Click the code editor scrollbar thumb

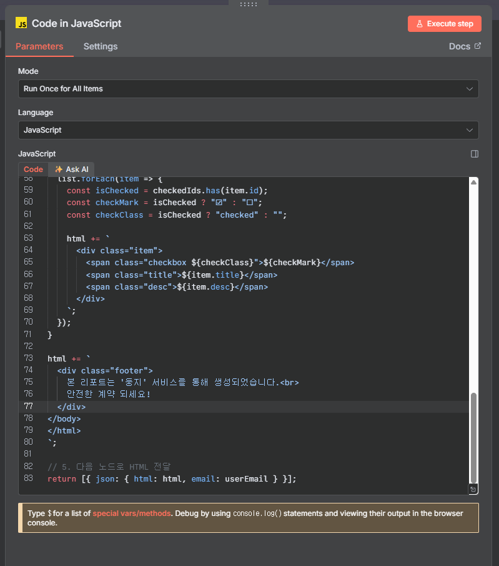[x=473, y=438]
